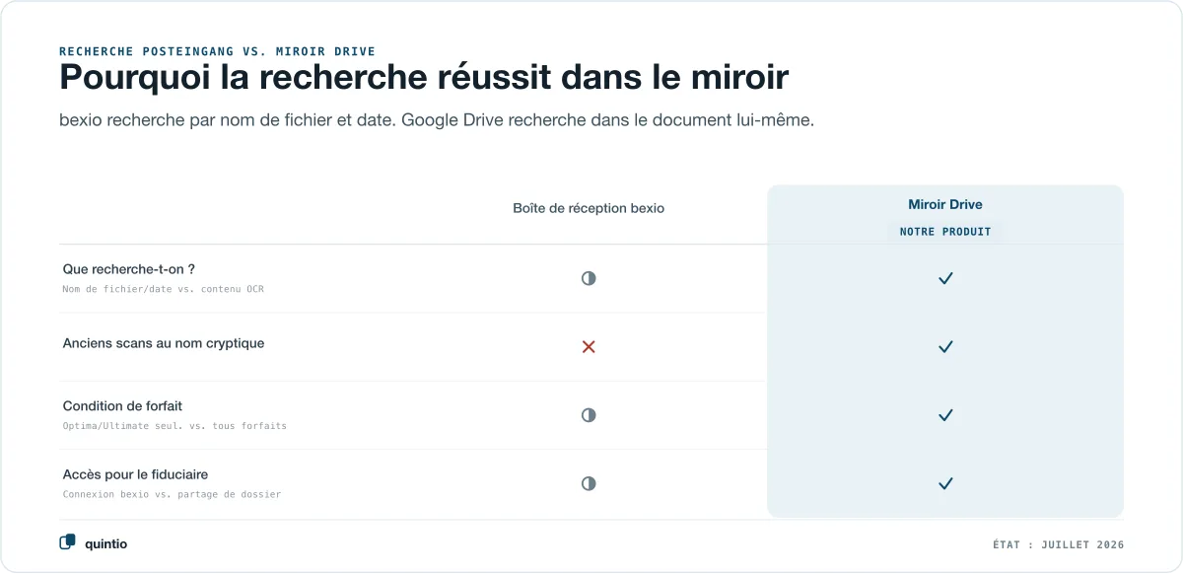Click half-circle icon in 'Que recherche-t-on ?' row

coord(589,279)
